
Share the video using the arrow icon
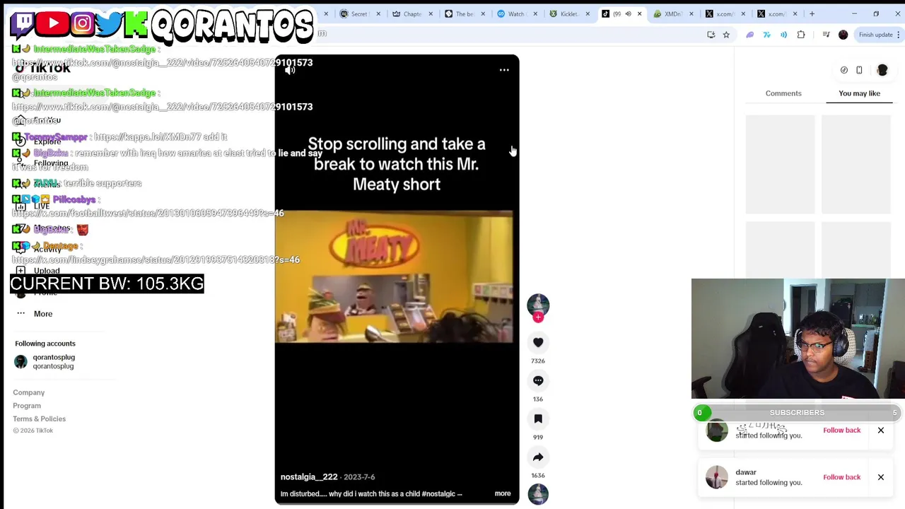538,457
